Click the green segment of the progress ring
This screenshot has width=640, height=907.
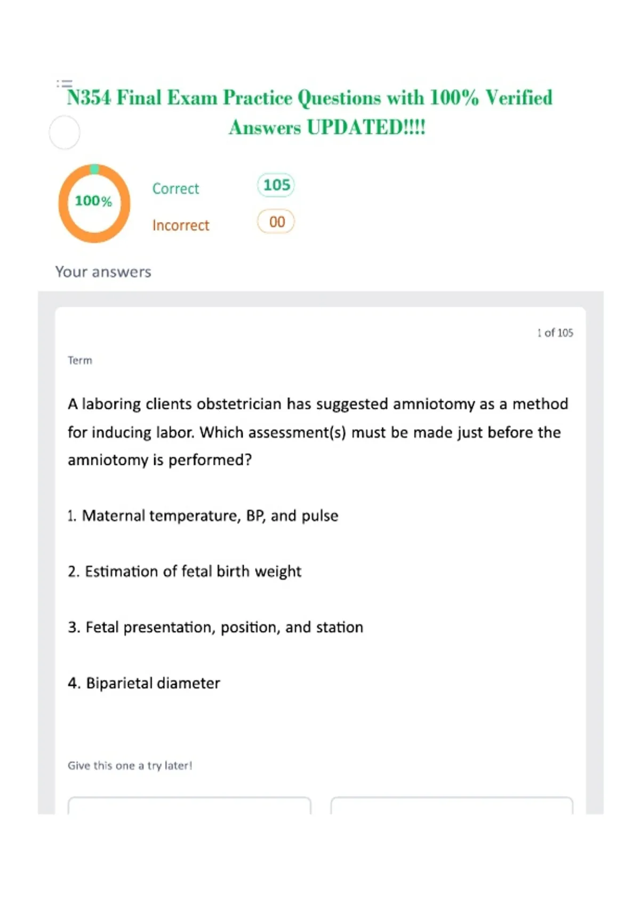tap(94, 169)
